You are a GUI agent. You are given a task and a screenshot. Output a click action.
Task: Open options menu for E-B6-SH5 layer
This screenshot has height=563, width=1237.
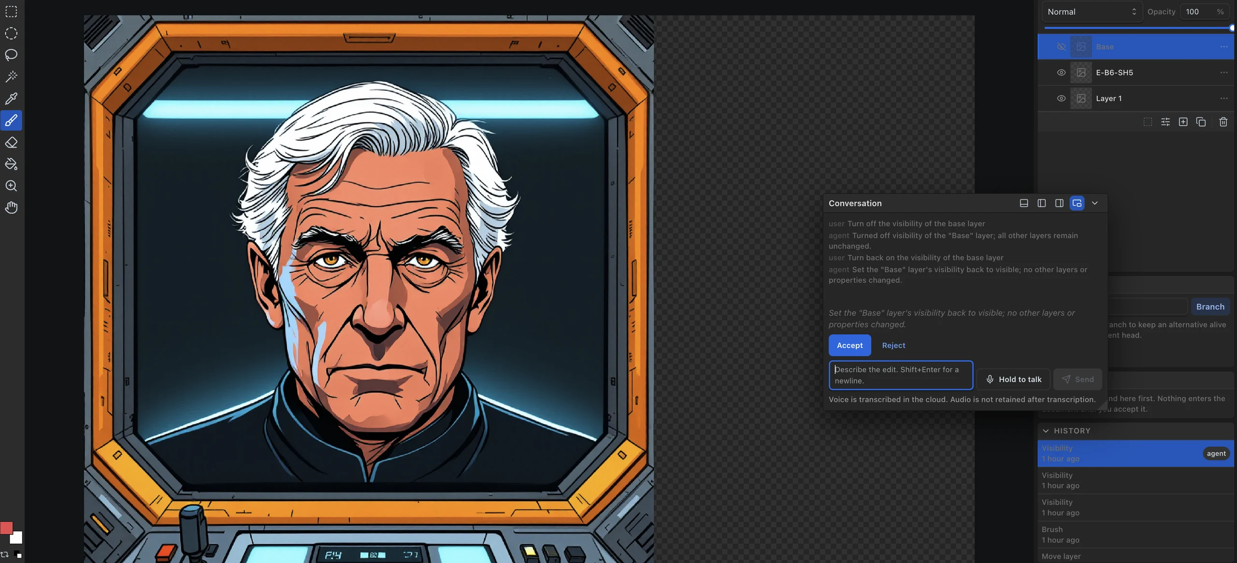coord(1223,72)
